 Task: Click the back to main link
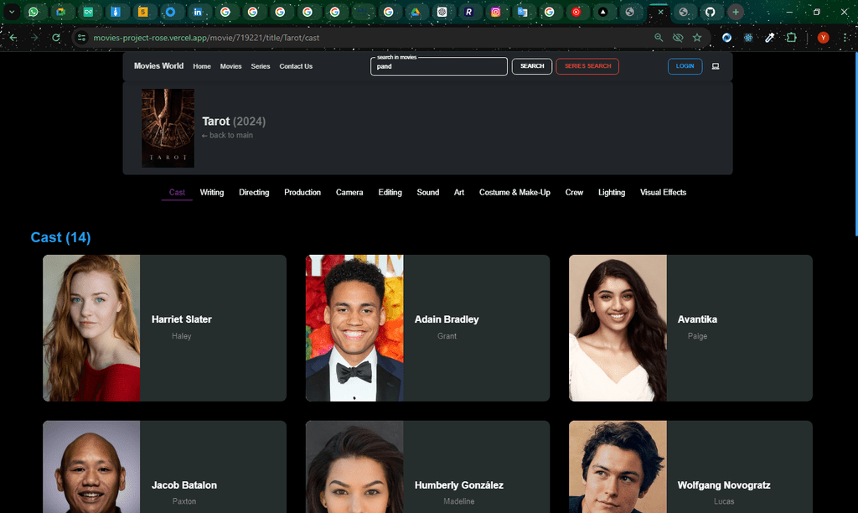click(x=227, y=135)
